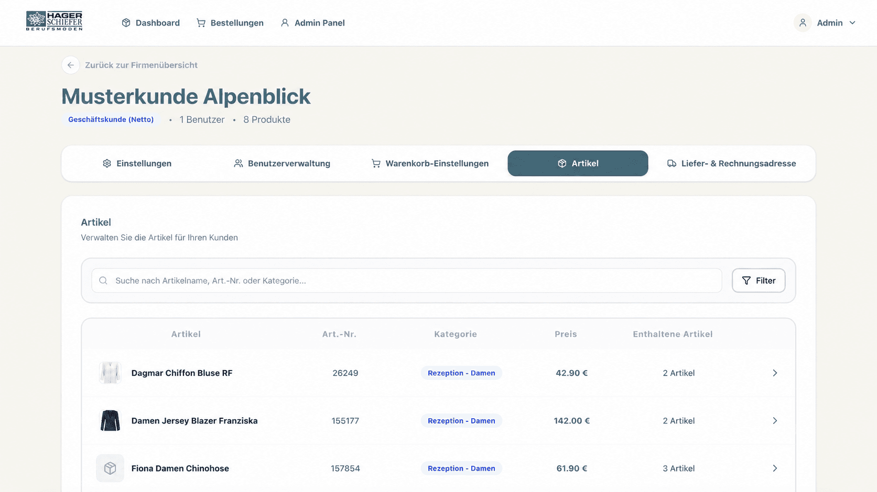The image size is (877, 492).
Task: Expand the Damen Jersey Blazer Franziska chevron
Action: [775, 421]
